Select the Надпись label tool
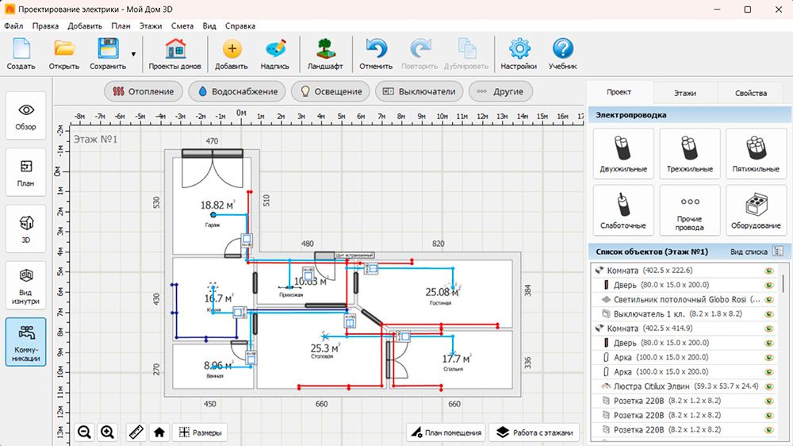The image size is (793, 446). pos(274,54)
